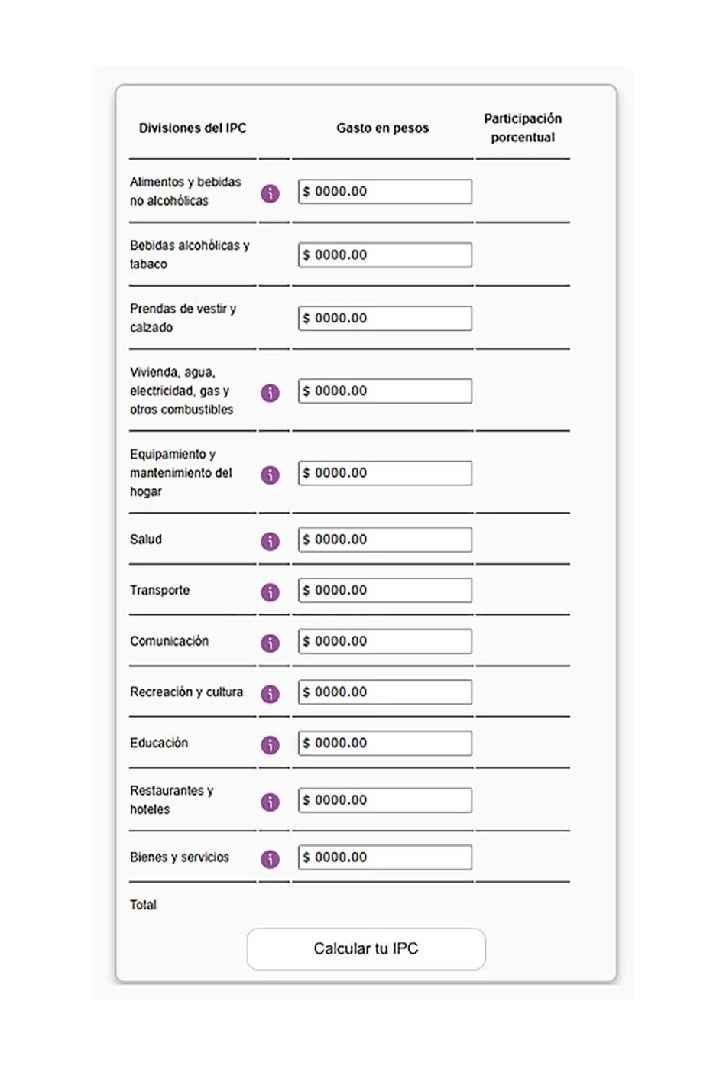Screen dimensions: 726x1089
Task: Open the Recreación y cultura info icon
Action: click(x=270, y=693)
